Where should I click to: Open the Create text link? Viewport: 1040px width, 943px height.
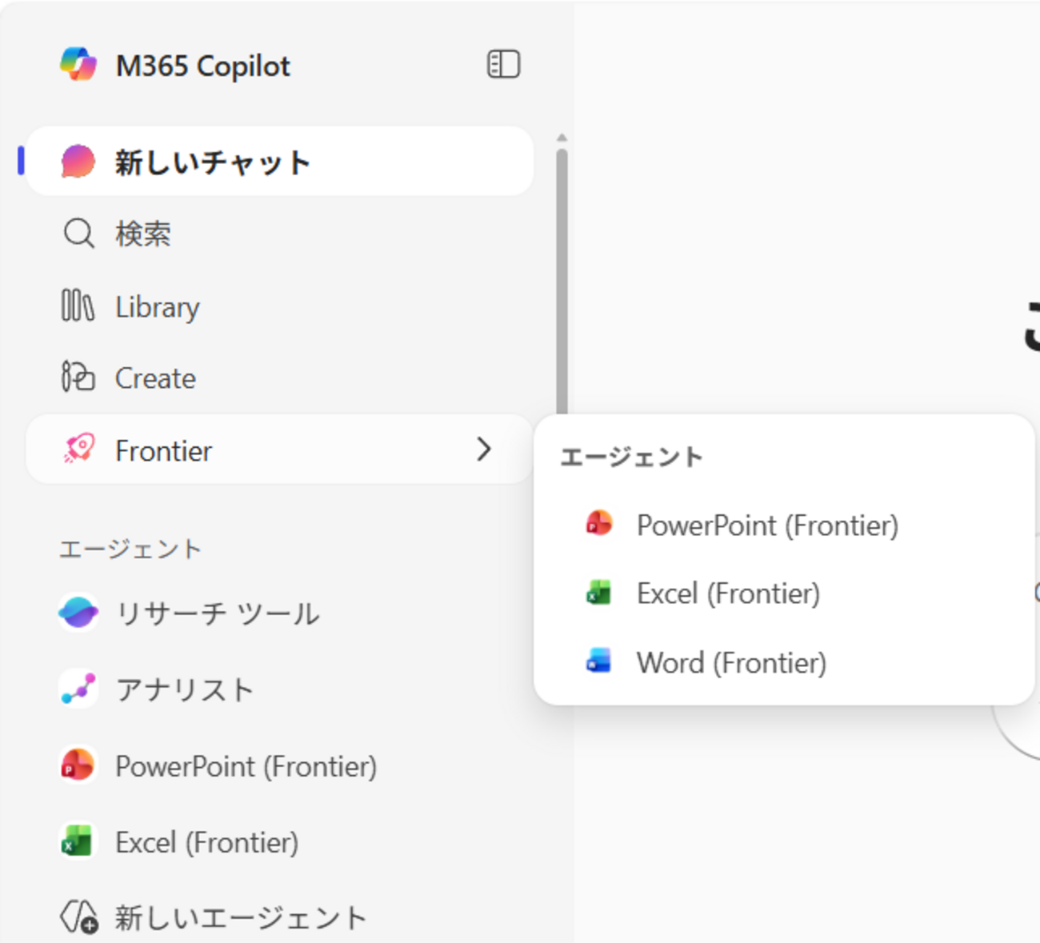click(155, 378)
